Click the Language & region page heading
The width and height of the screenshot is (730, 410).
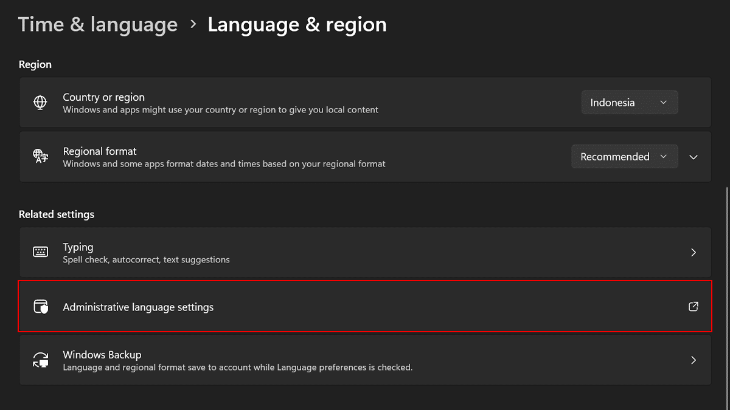pyautogui.click(x=297, y=25)
